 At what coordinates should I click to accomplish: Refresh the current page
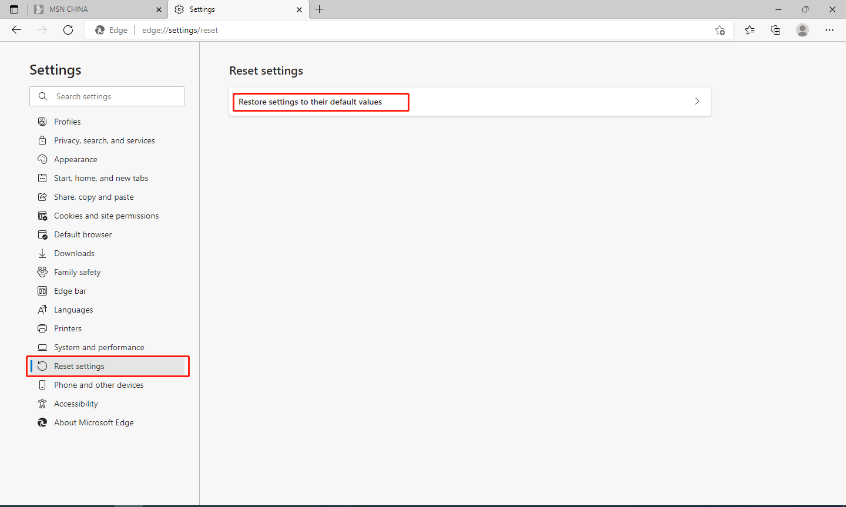(68, 29)
